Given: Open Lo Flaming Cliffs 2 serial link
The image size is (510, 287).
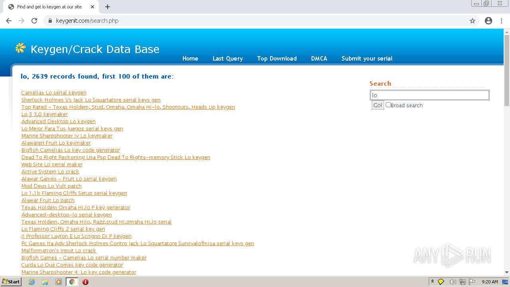Looking at the screenshot, I should [63, 229].
